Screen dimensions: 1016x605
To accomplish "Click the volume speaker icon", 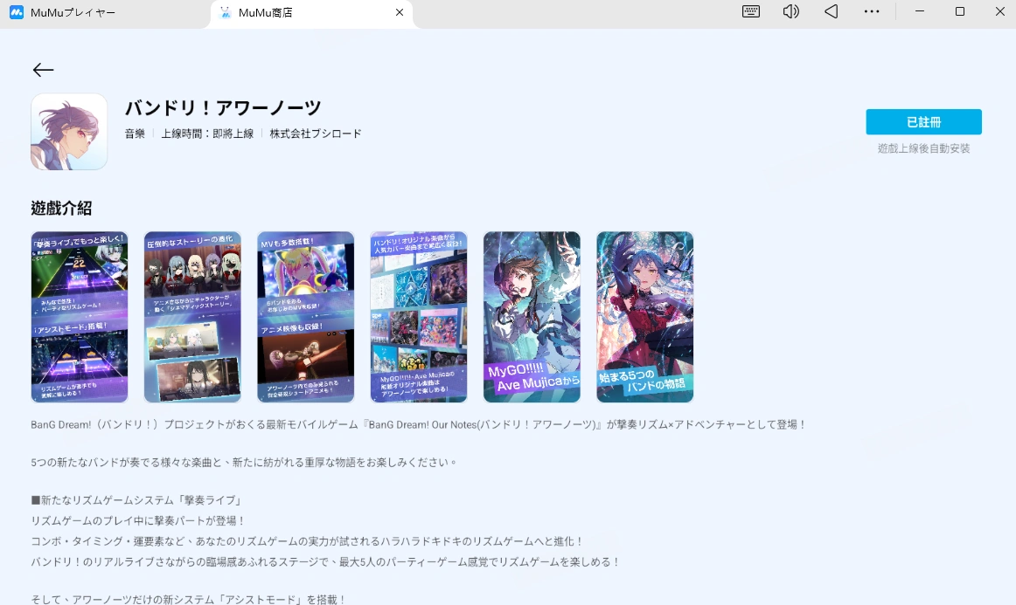I will 790,11.
